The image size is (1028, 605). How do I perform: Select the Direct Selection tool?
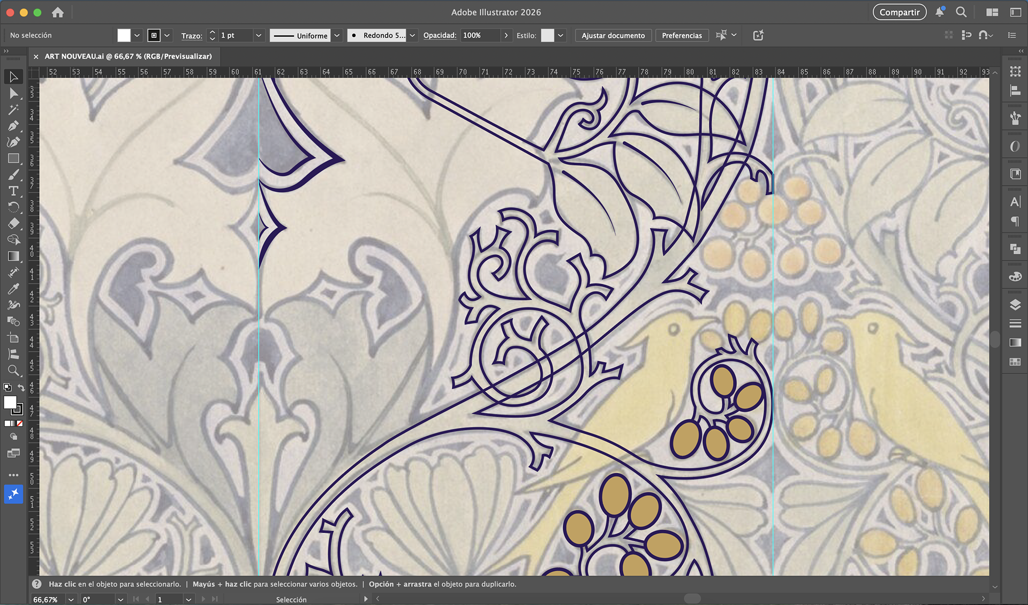click(13, 94)
